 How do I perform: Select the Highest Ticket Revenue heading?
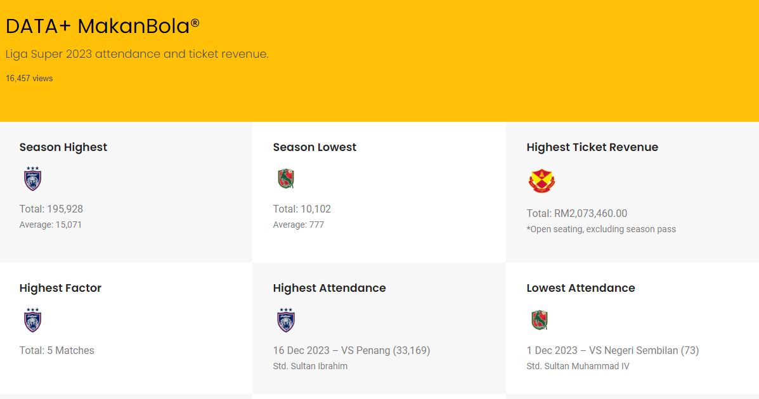coord(592,147)
